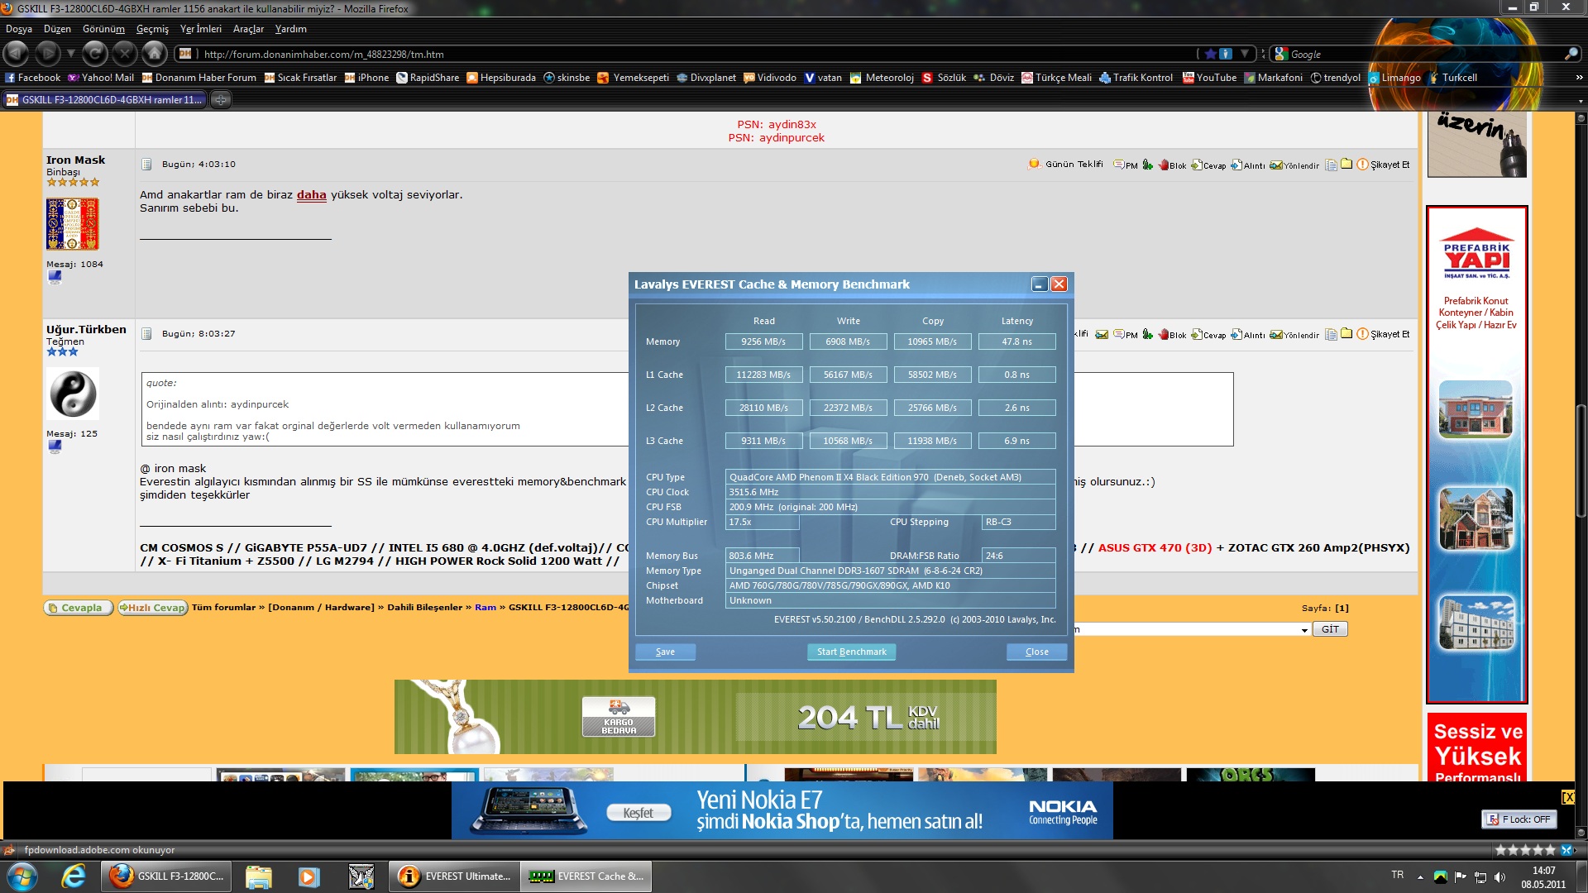The image size is (1588, 893).
Task: Click Close in EVEREST benchmark window
Action: pyautogui.click(x=1036, y=652)
